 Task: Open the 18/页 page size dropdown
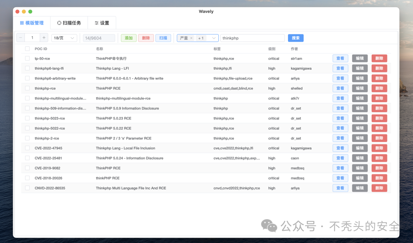[x=64, y=38]
